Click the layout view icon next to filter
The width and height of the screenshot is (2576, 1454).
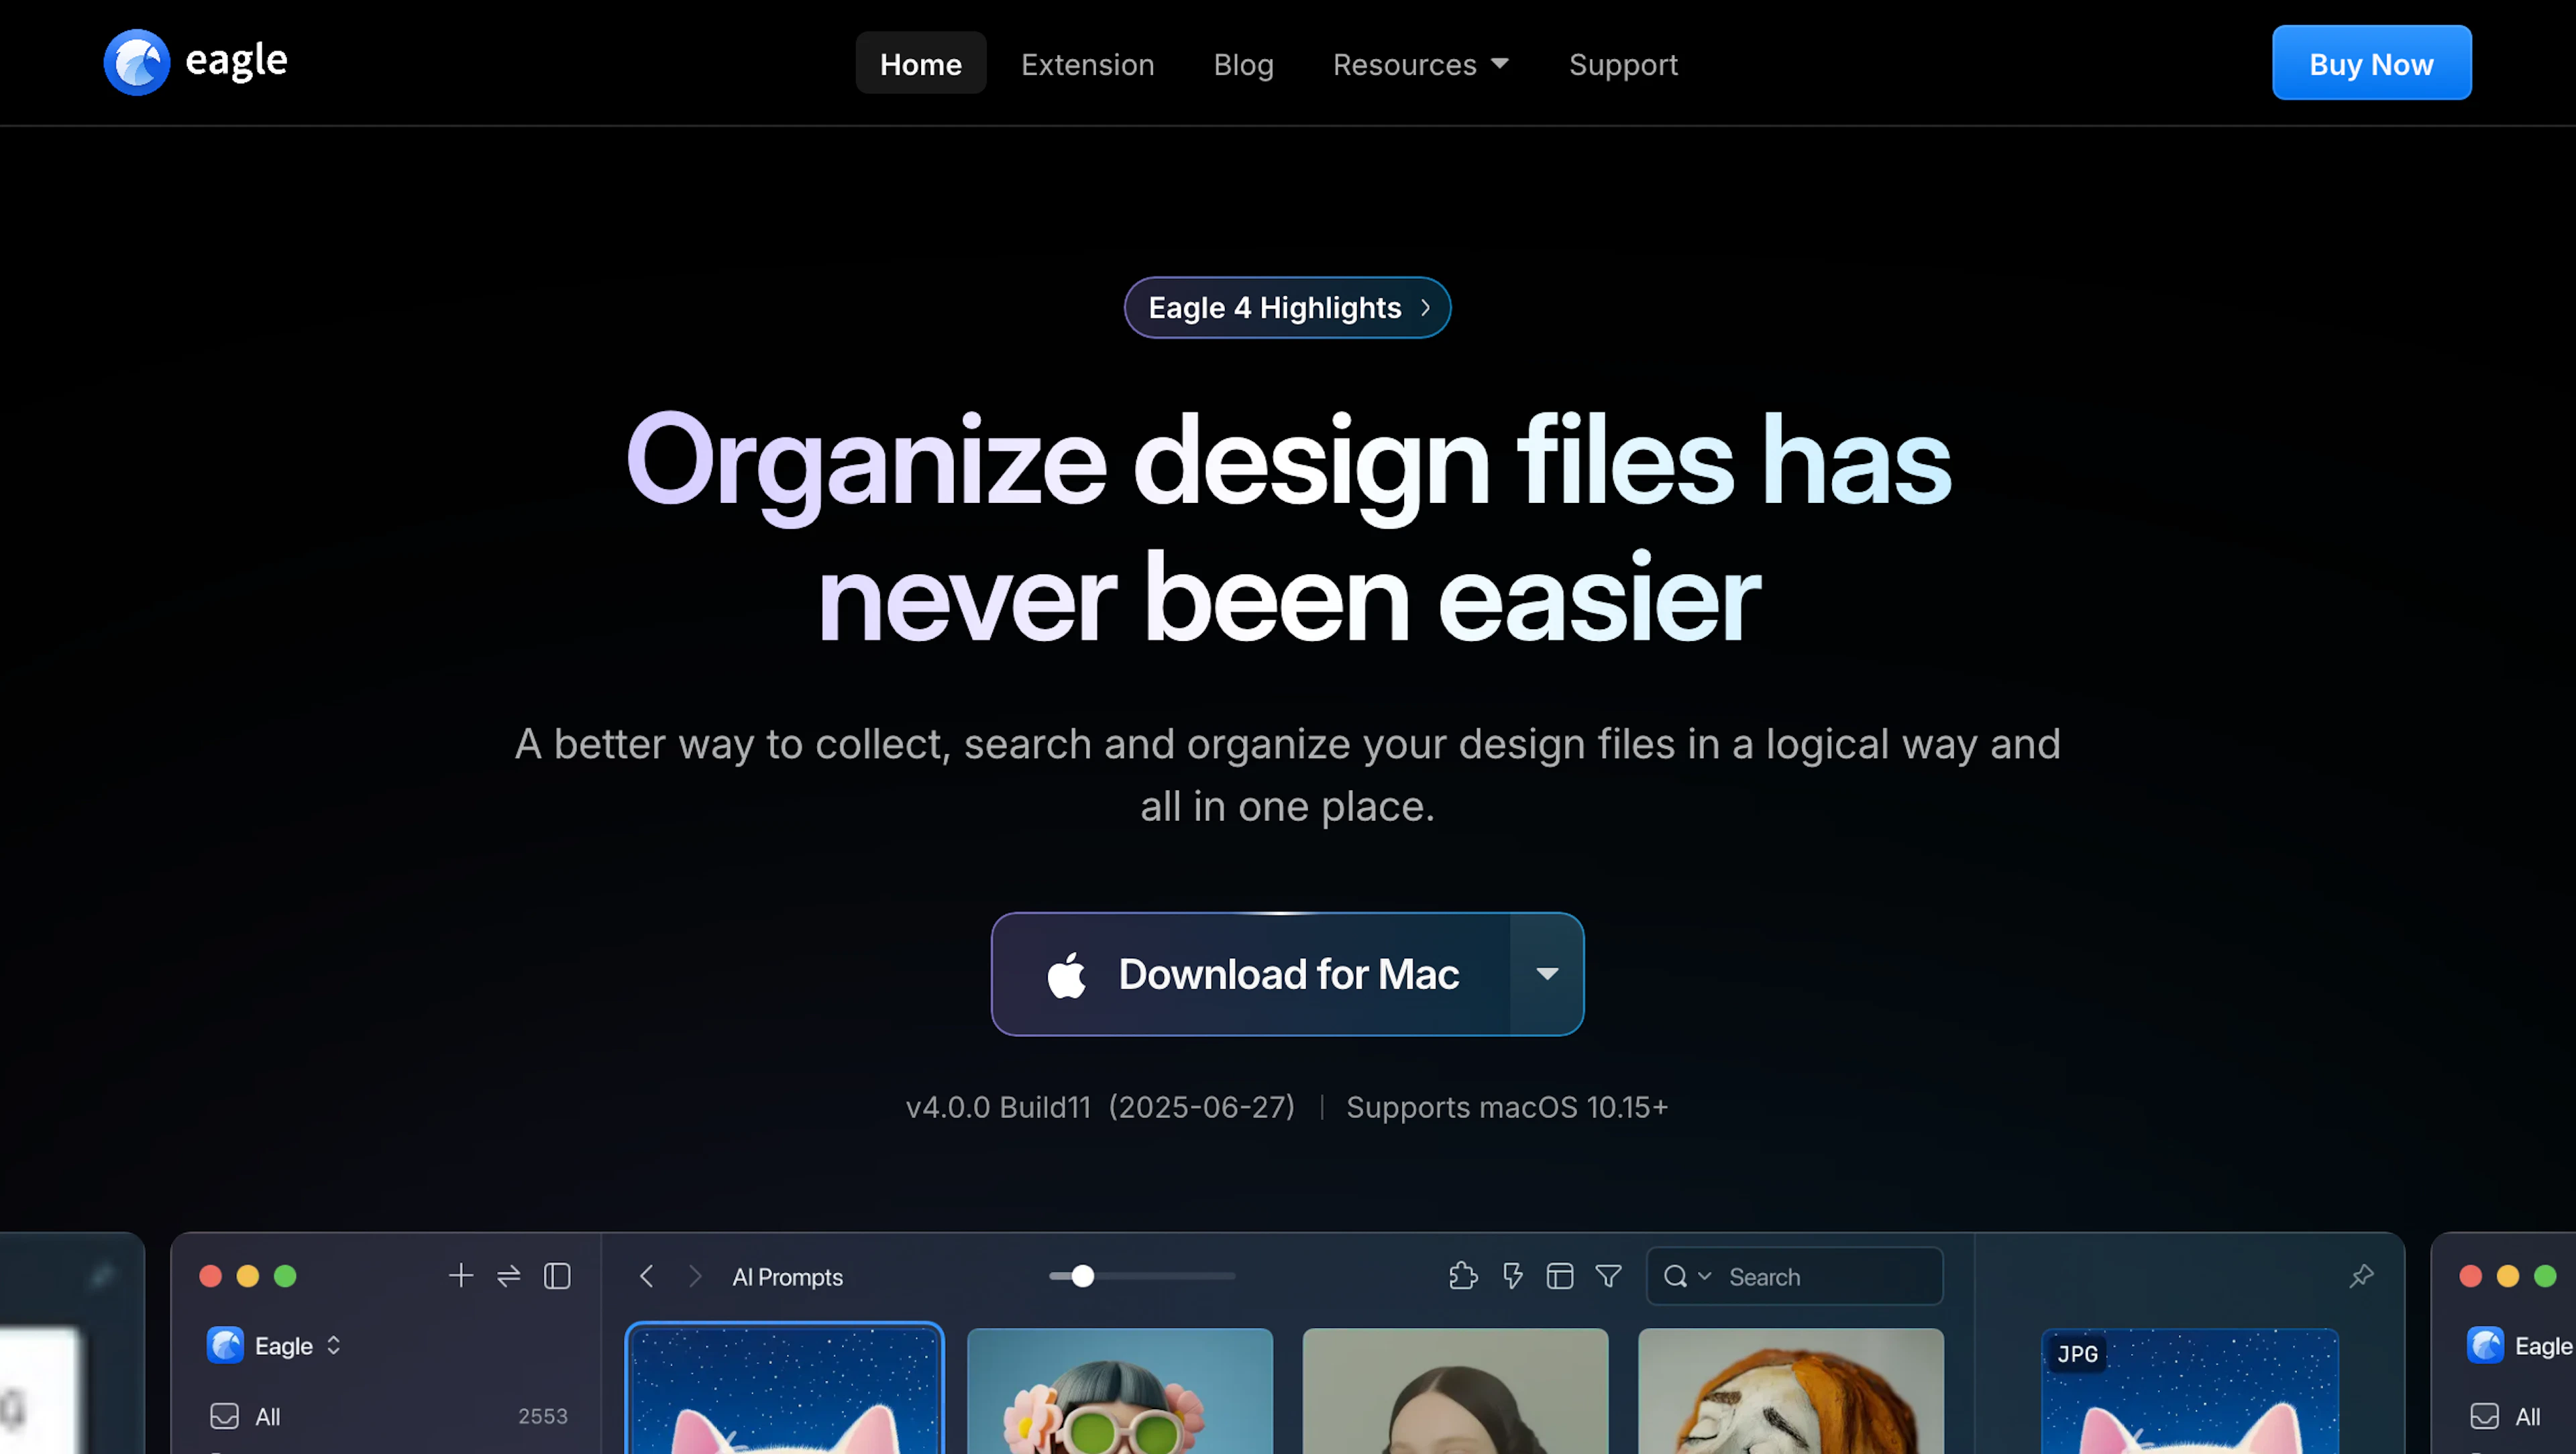point(1559,1276)
